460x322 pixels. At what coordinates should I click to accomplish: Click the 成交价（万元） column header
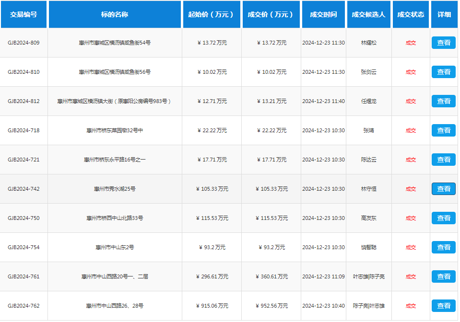tap(271, 14)
